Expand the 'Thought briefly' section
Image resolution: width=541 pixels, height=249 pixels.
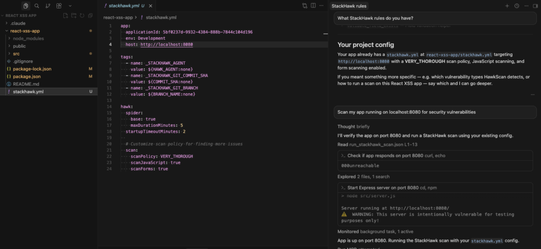coord(353,127)
